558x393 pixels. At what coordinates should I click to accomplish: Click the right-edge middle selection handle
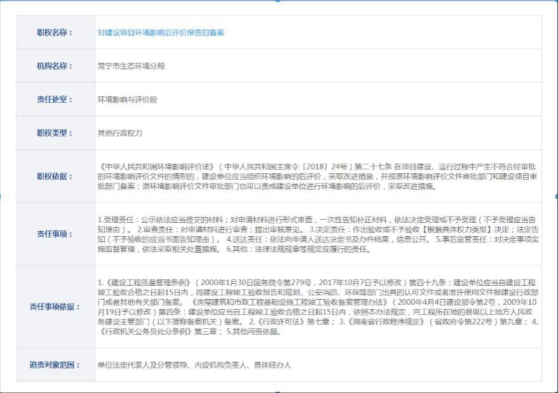[556, 196]
